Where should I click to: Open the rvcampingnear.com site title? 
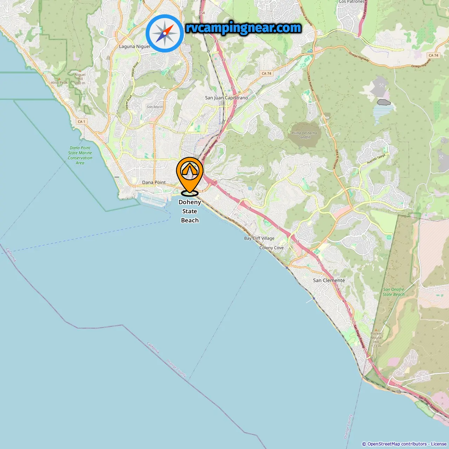[243, 28]
